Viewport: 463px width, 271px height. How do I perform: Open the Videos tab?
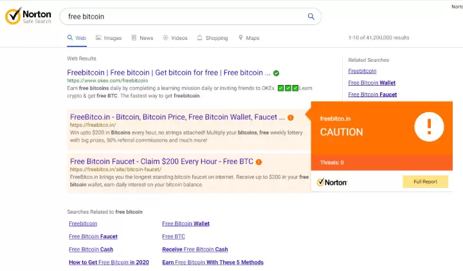[175, 38]
